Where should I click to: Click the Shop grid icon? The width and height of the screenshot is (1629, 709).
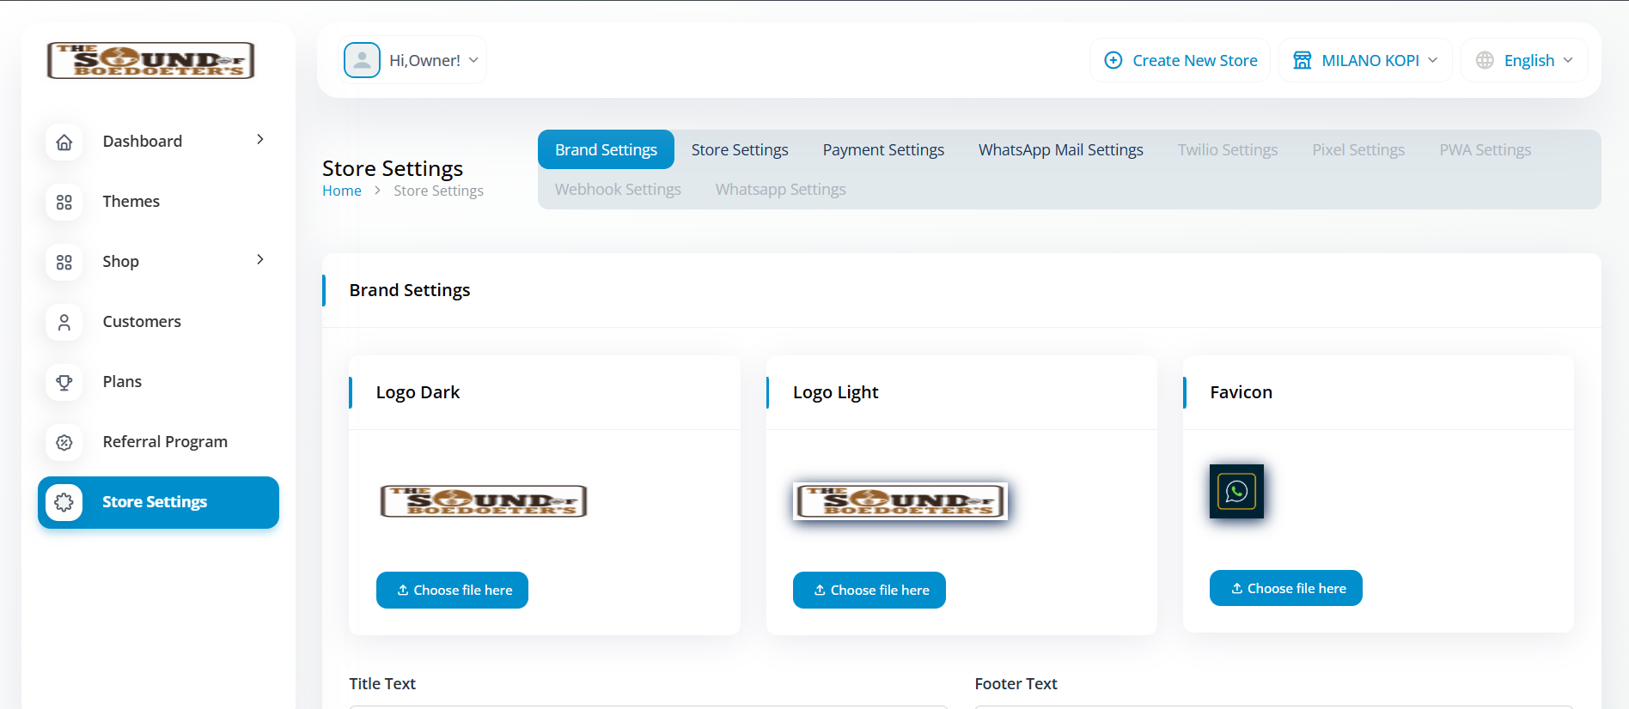coord(64,263)
